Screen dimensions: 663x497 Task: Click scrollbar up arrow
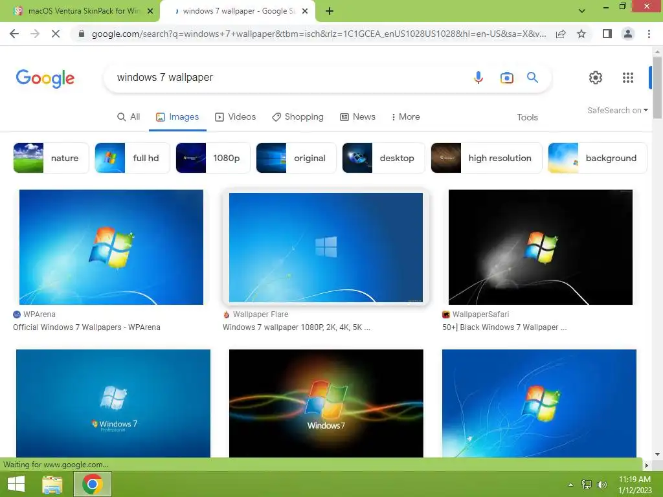(x=657, y=51)
